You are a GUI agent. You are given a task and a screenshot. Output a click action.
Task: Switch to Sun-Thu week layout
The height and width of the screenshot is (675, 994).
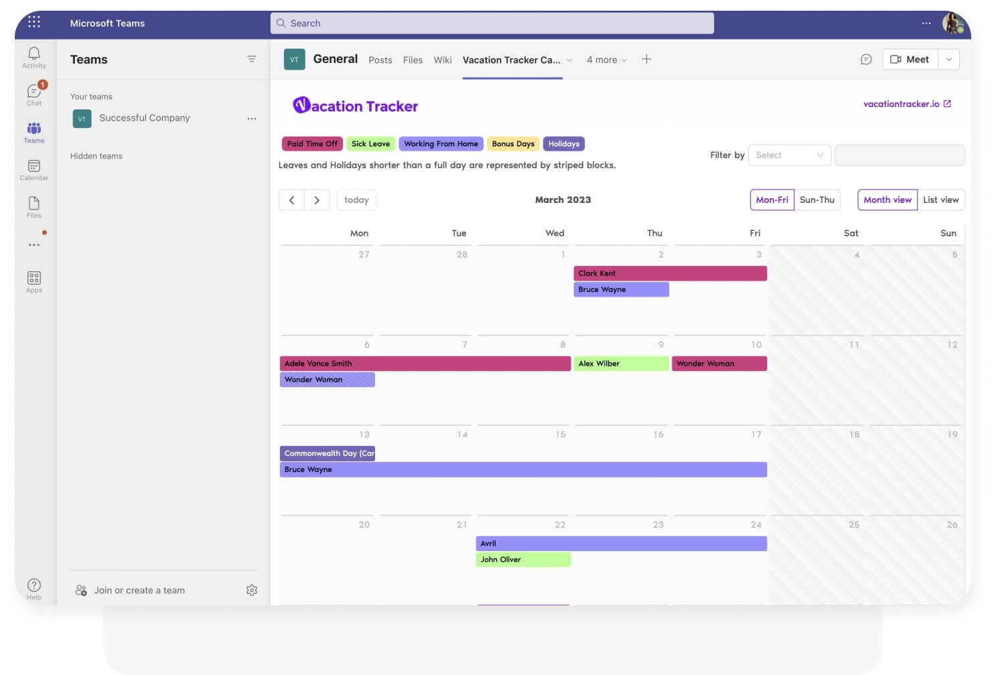[817, 200]
